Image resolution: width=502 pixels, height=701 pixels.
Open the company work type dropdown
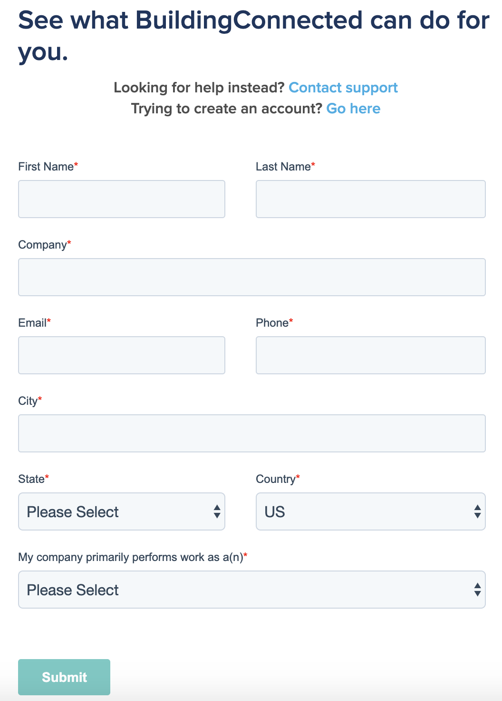251,590
